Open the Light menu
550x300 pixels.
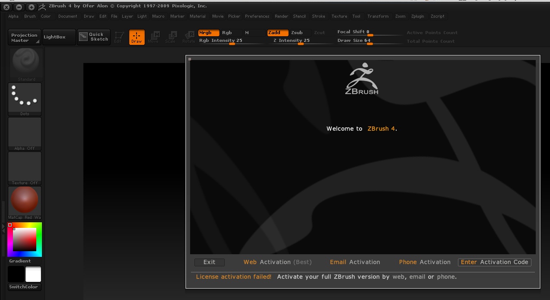[142, 16]
